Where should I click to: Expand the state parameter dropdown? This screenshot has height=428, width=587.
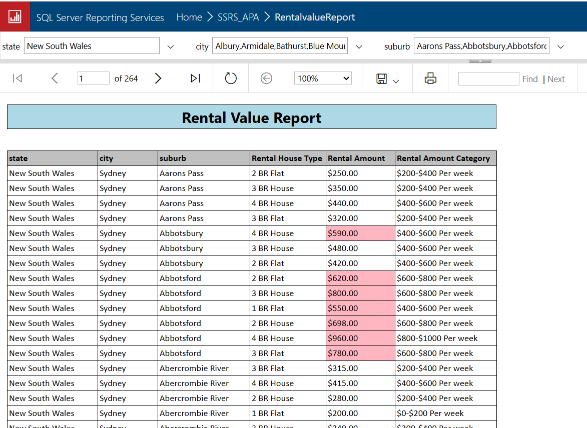point(171,46)
